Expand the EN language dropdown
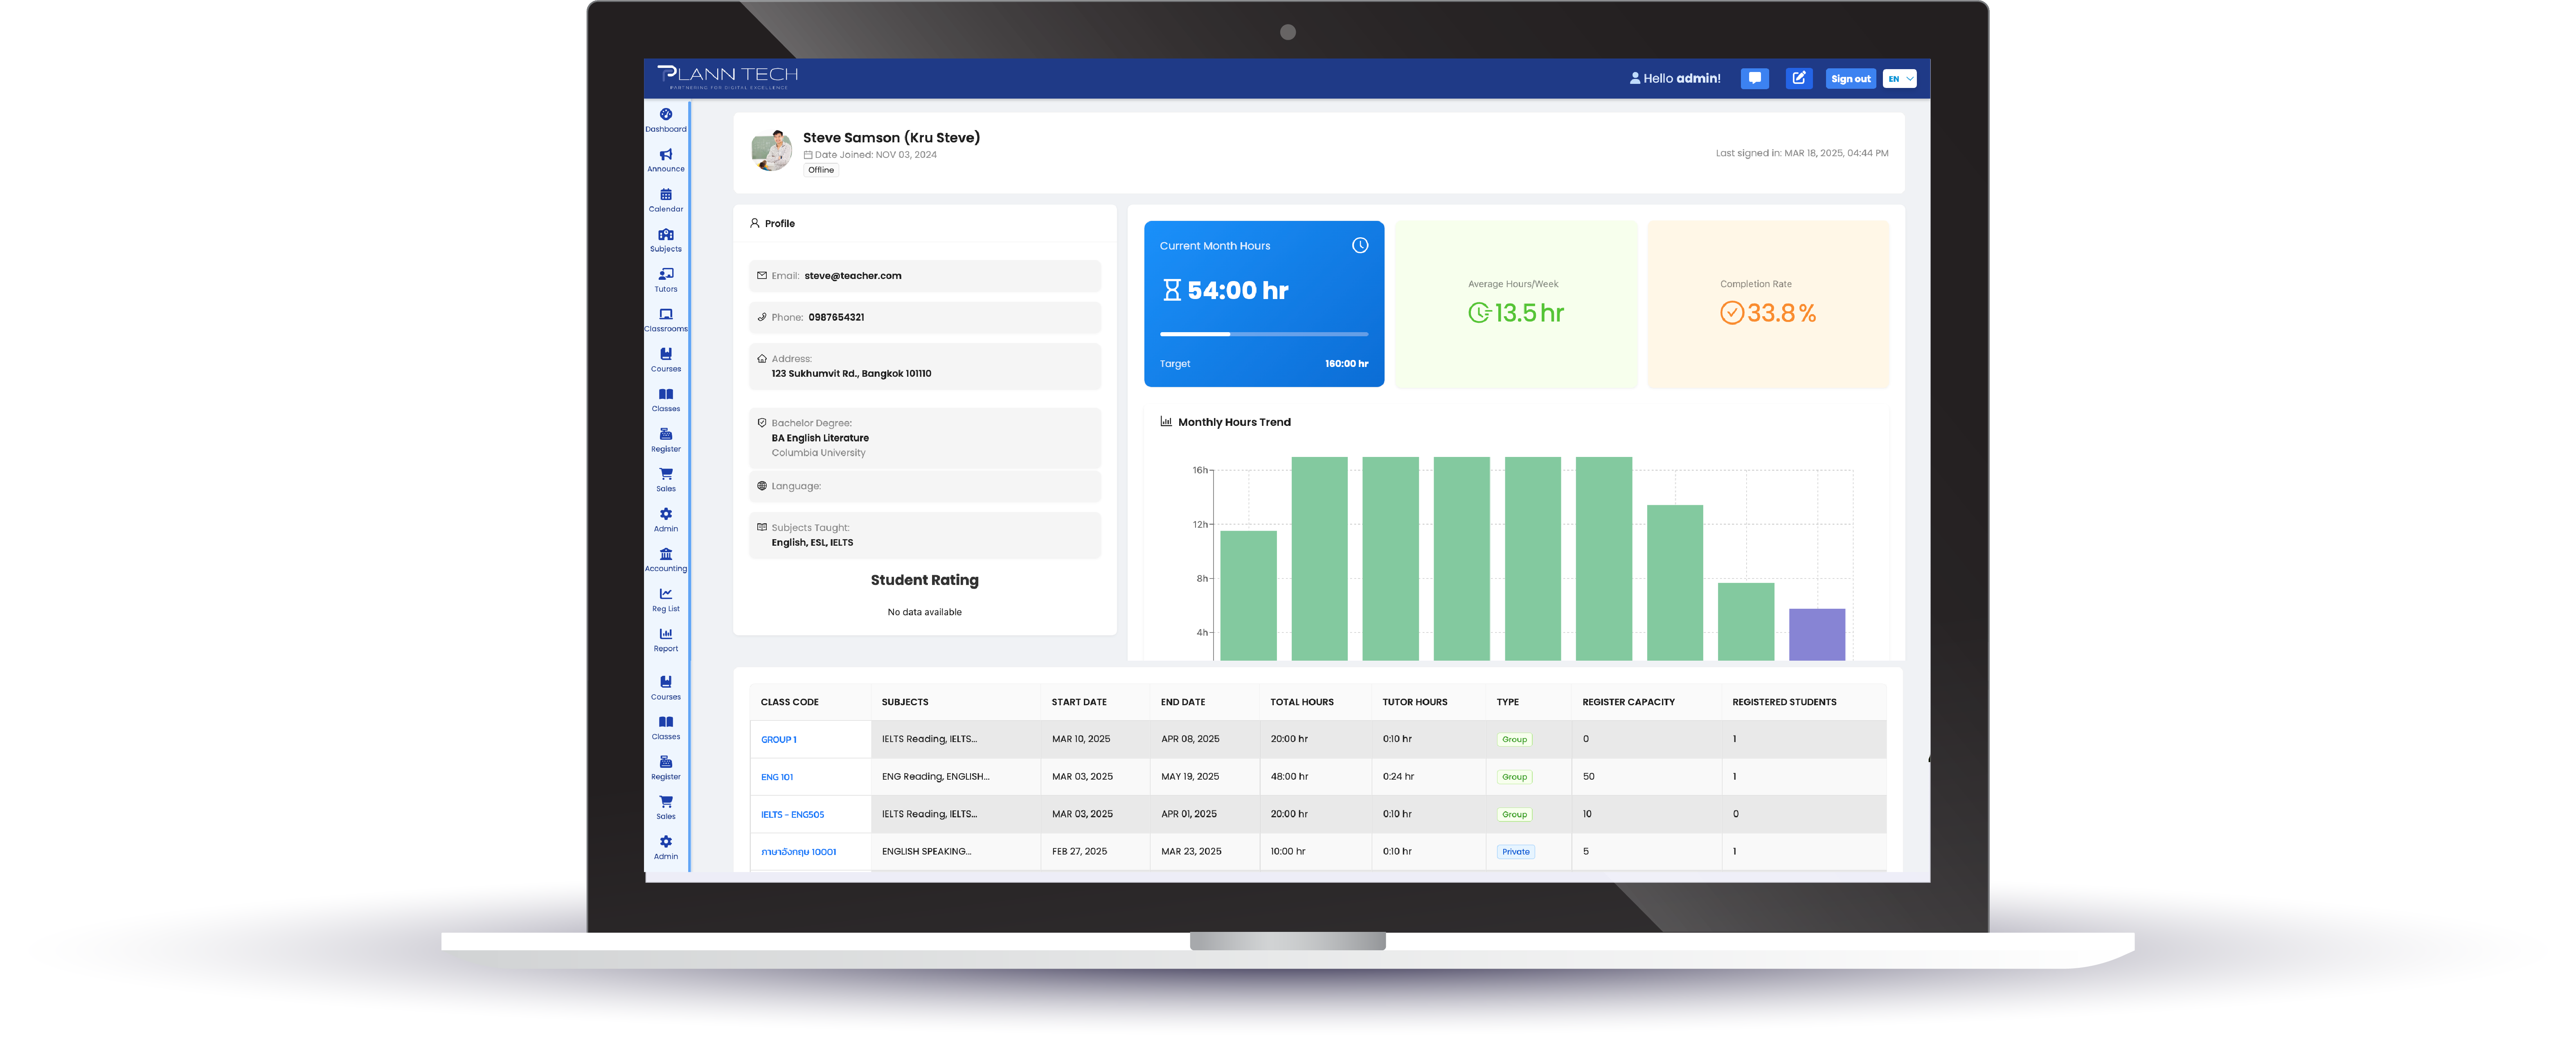The image size is (2576, 1037). [1899, 78]
